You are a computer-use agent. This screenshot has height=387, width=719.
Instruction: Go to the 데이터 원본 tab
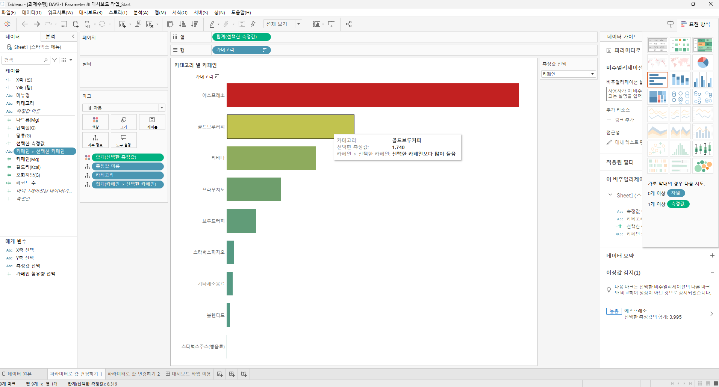pyautogui.click(x=17, y=374)
